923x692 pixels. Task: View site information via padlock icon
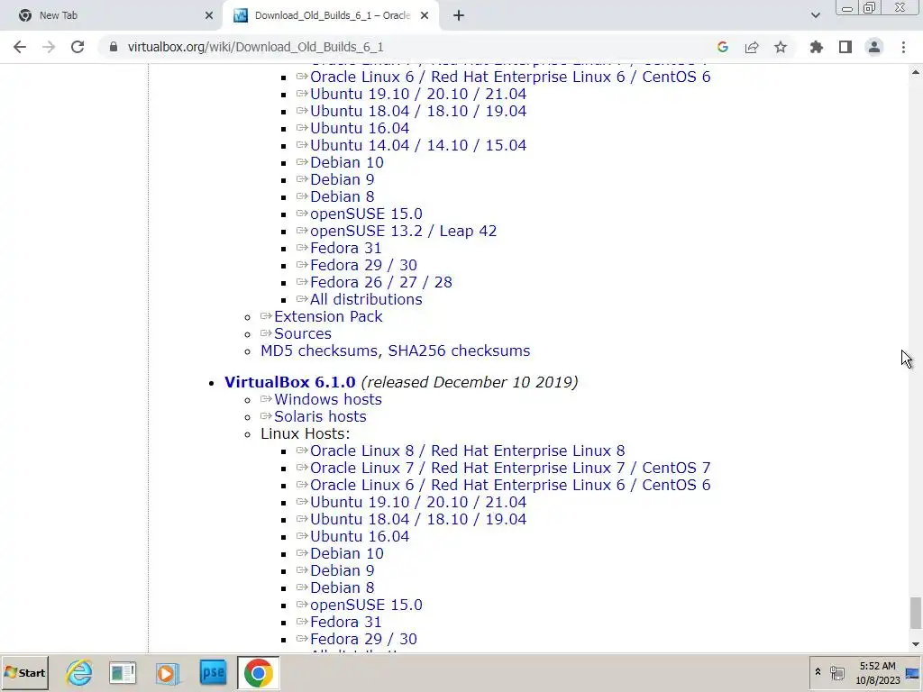(114, 47)
